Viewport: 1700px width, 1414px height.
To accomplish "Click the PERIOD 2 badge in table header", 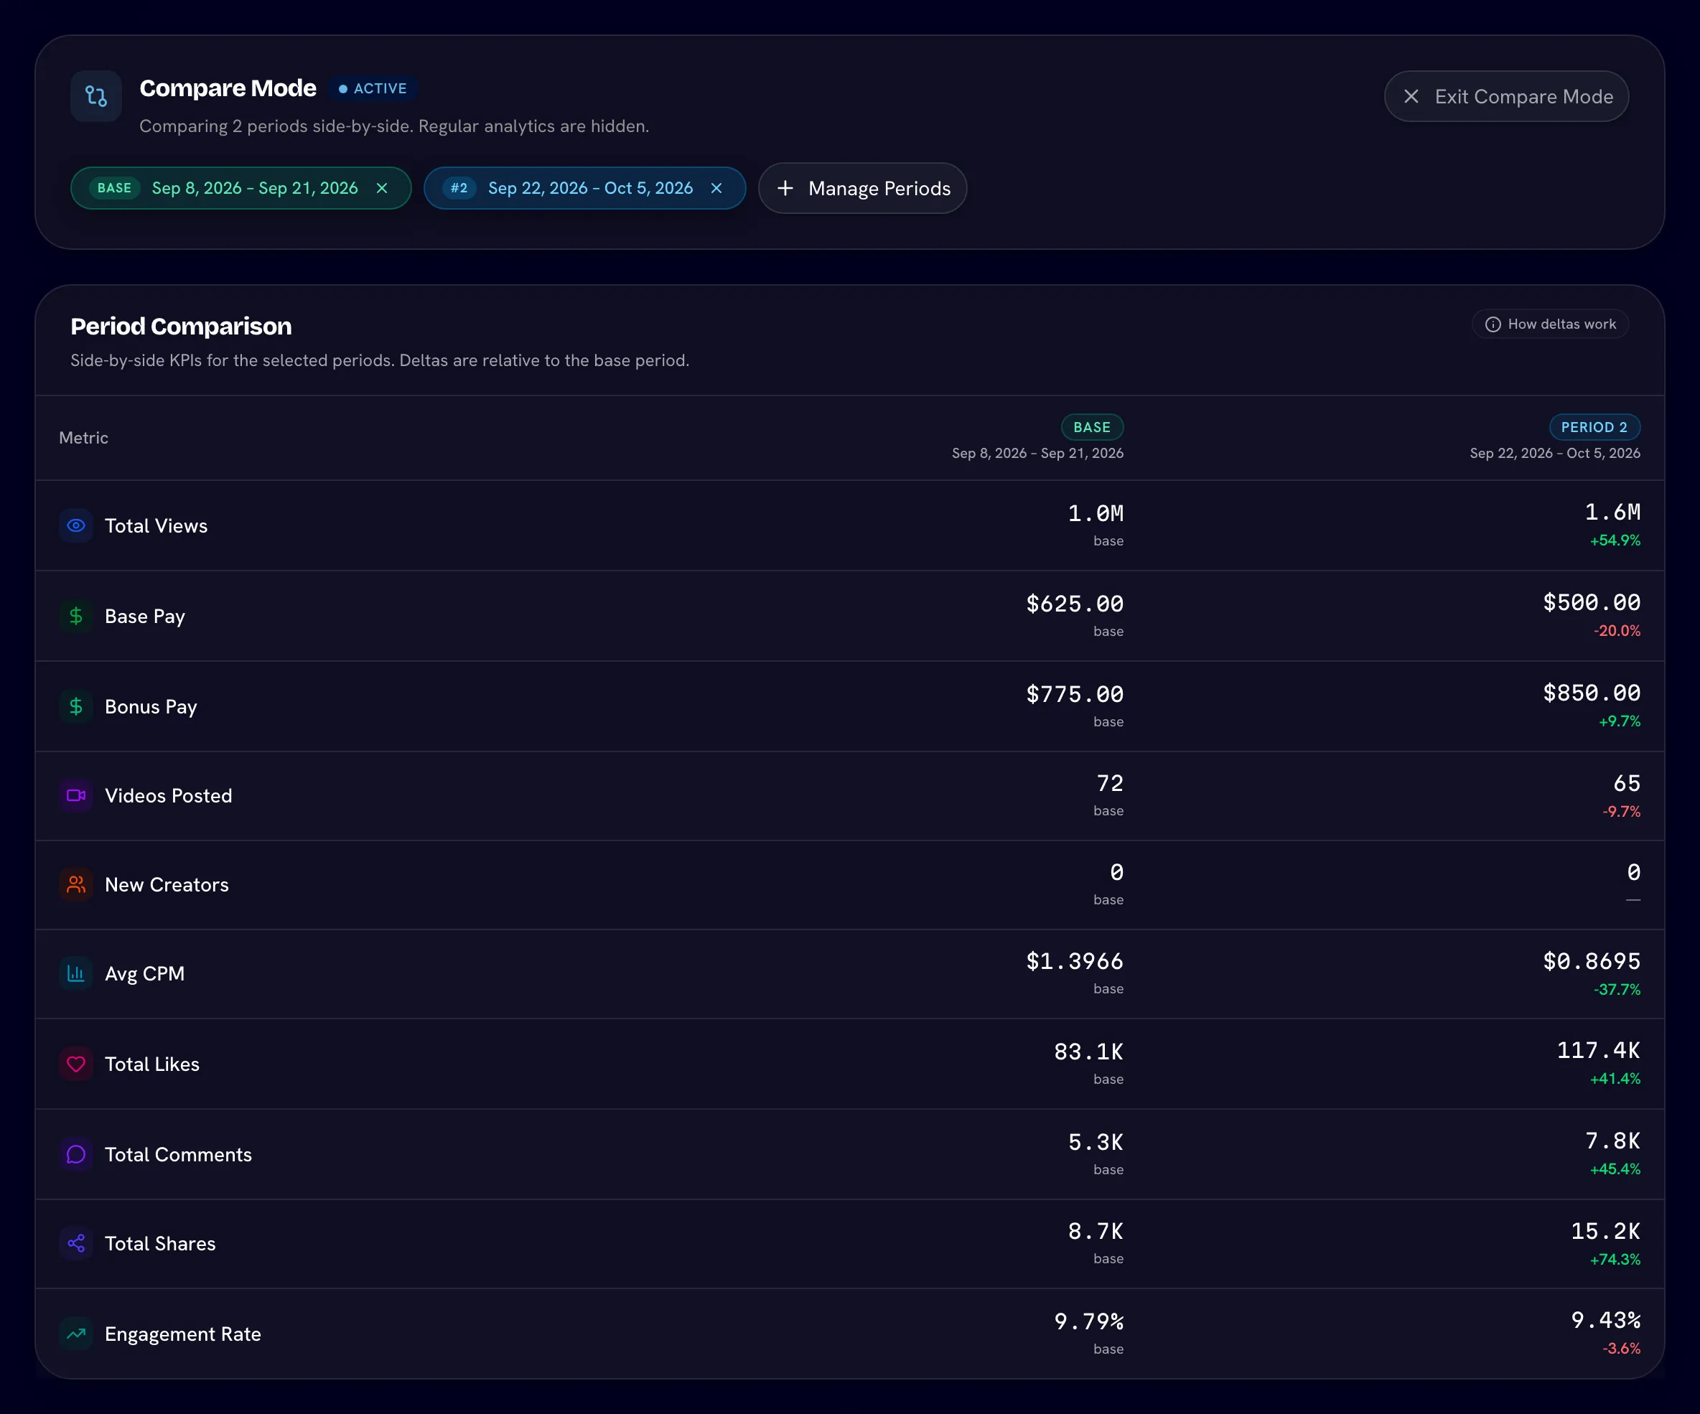I will (x=1594, y=427).
